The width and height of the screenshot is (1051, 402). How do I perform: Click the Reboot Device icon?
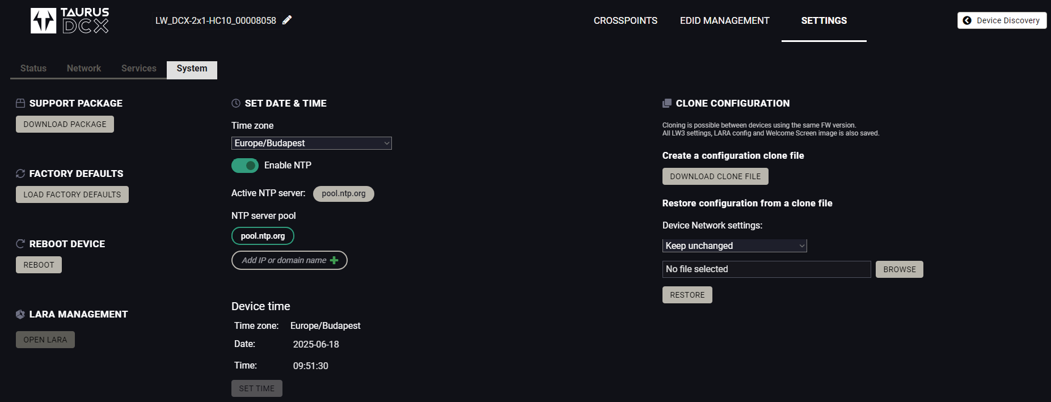[x=20, y=244]
